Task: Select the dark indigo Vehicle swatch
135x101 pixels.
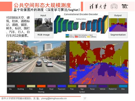Action: pos(103,86)
